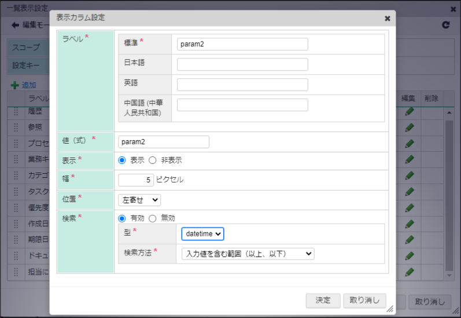Click the 削除 column header
This screenshot has width=461, height=318.
pos(432,98)
